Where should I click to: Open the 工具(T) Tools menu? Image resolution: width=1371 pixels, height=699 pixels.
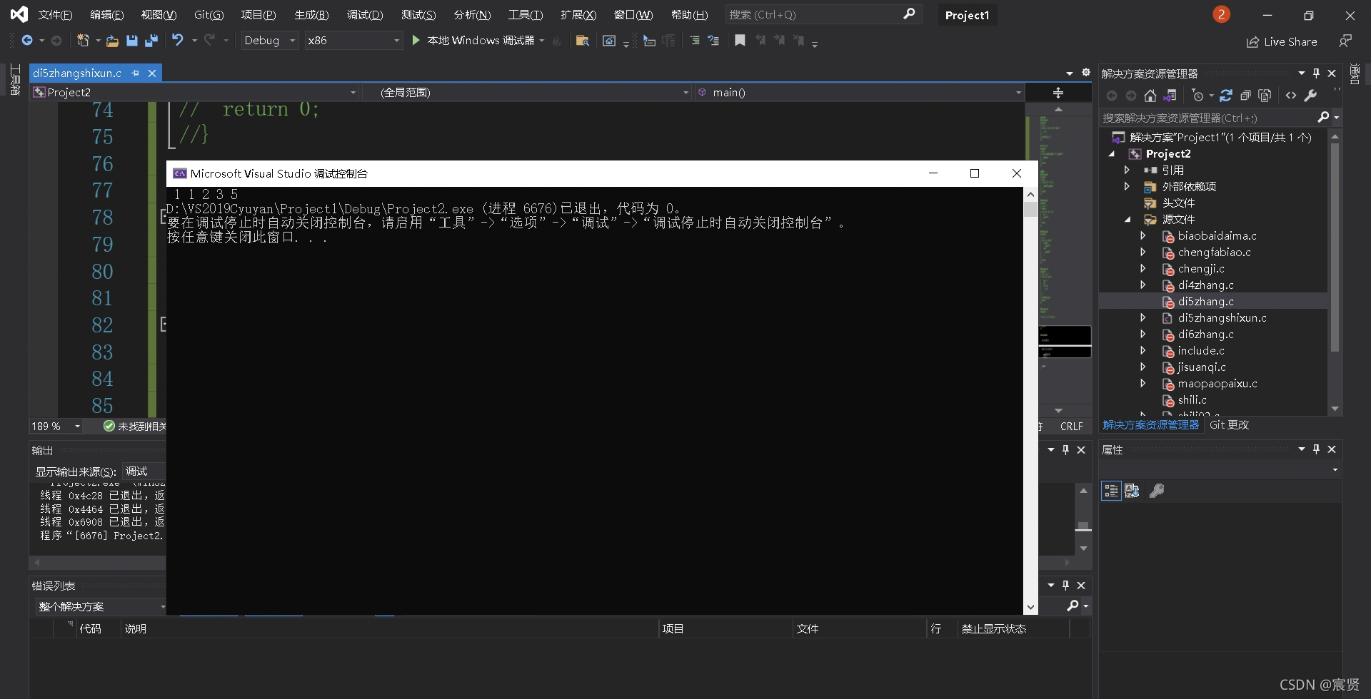(x=525, y=15)
